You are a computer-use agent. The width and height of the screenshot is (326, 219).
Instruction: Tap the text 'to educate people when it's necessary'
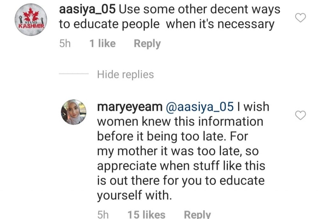[x=167, y=24]
